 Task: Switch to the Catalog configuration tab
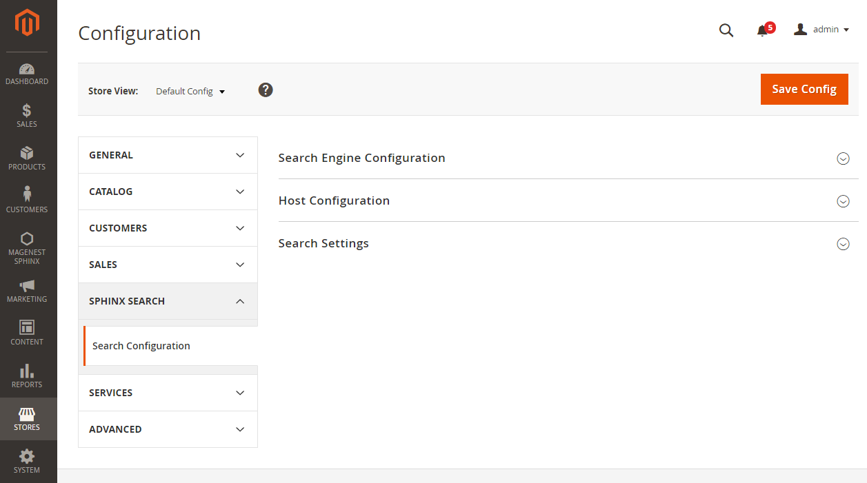(168, 192)
